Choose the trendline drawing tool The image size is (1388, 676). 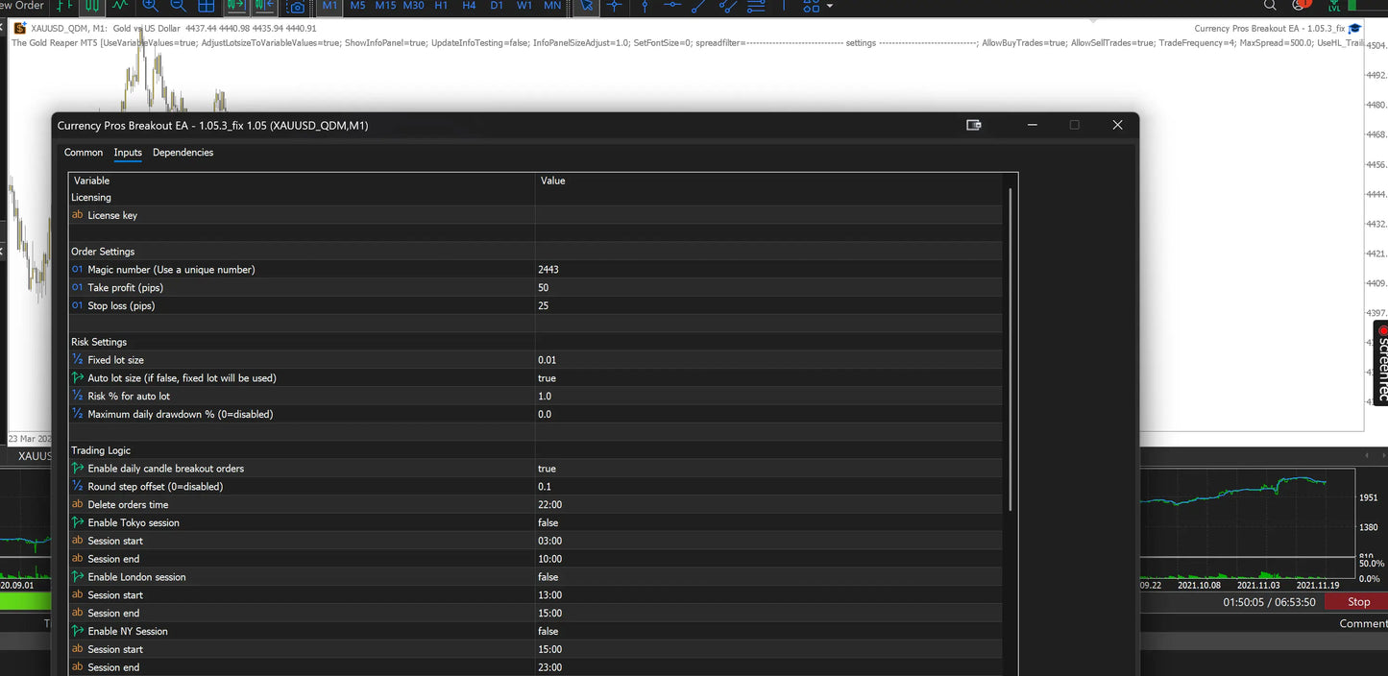(x=700, y=6)
